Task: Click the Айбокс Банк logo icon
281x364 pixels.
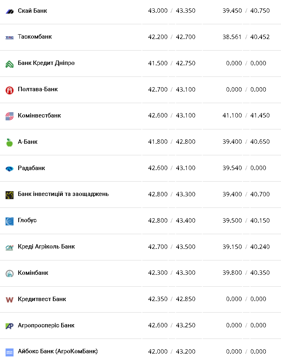Action: [10, 352]
